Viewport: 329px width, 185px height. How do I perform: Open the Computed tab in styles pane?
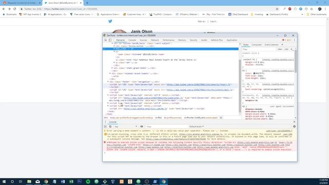click(257, 45)
